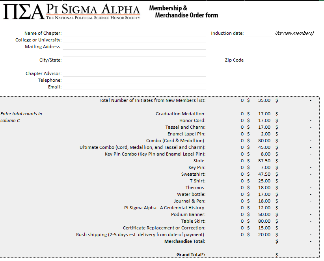Select the 'Membership & Merchandise Order form' title
324x261 pixels.
click(184, 11)
